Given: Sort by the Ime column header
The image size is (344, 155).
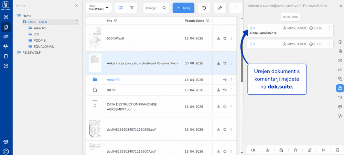Looking at the screenshot, I should (x=109, y=21).
